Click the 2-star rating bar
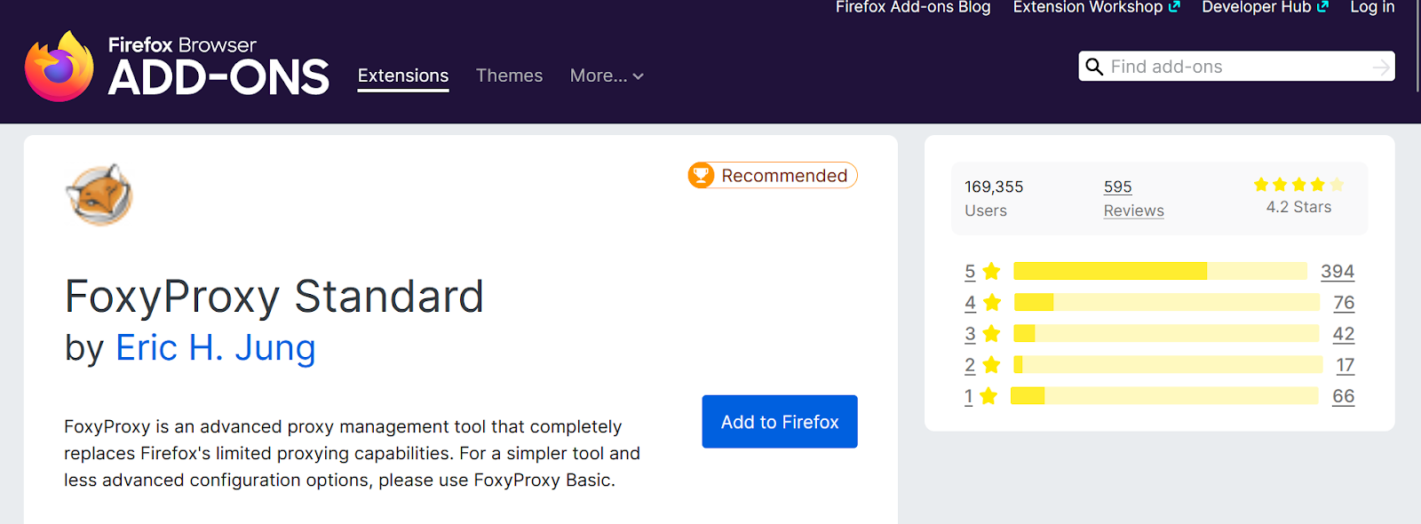Screen dimensions: 1421x524 coord(1168,364)
